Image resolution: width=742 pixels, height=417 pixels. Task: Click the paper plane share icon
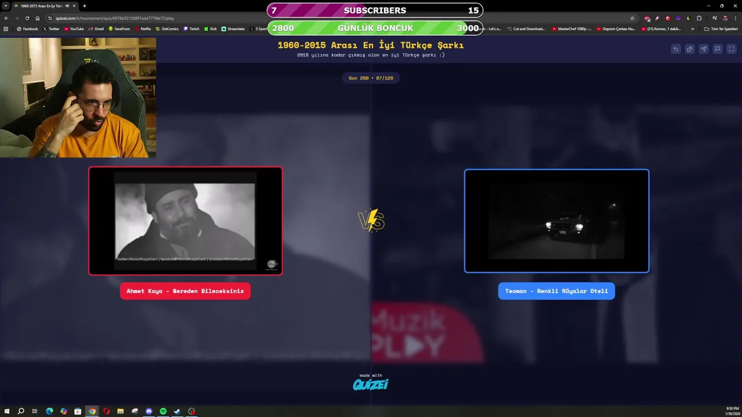703,49
